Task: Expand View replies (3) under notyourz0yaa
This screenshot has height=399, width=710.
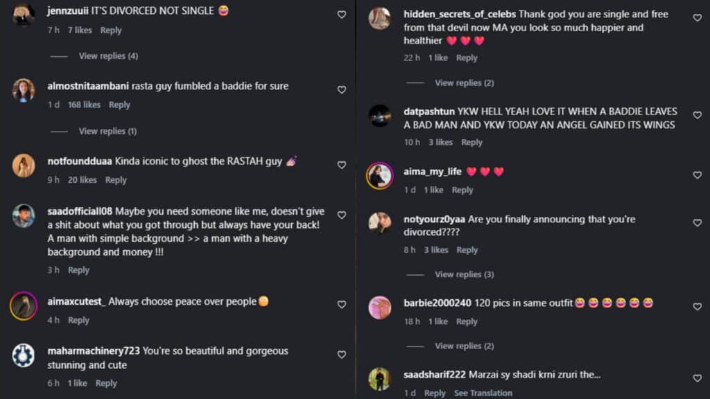Action: [x=465, y=274]
